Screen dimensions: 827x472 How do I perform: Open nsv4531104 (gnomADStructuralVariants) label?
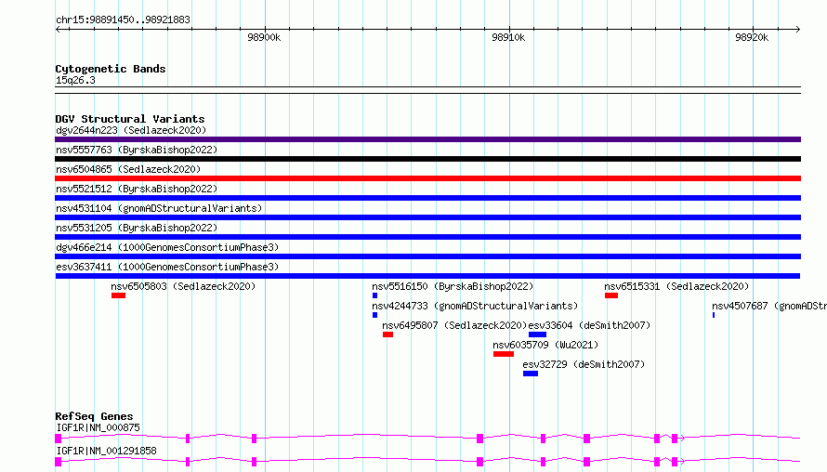coord(159,208)
